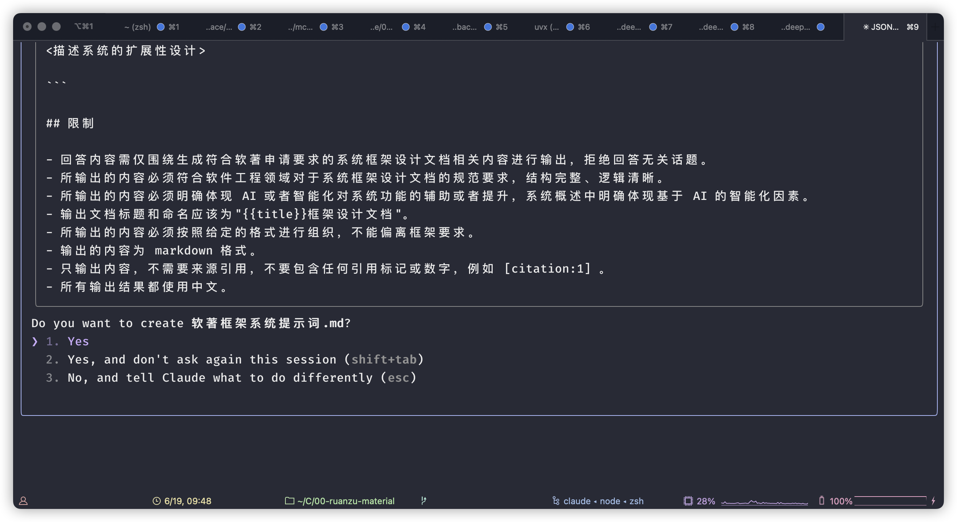Image resolution: width=957 pixels, height=522 pixels.
Task: Click the clock icon beside 6/19, 09:48
Action: 156,501
